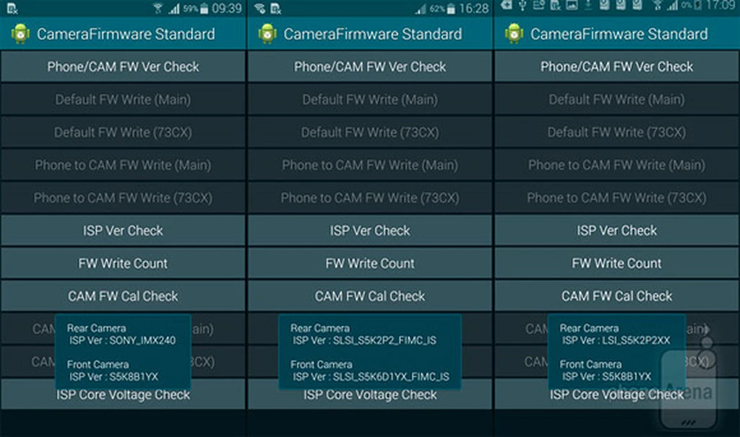Open Phone/CAM FW Ver Check on the 09:39 screen
This screenshot has height=437, width=740.
[x=123, y=66]
